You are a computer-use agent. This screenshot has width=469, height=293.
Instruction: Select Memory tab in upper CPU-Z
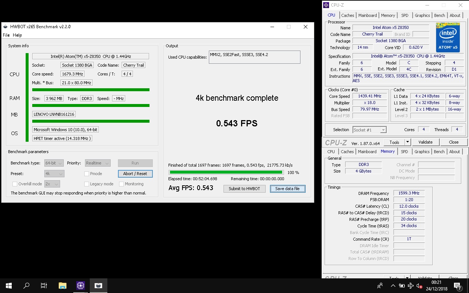click(388, 15)
